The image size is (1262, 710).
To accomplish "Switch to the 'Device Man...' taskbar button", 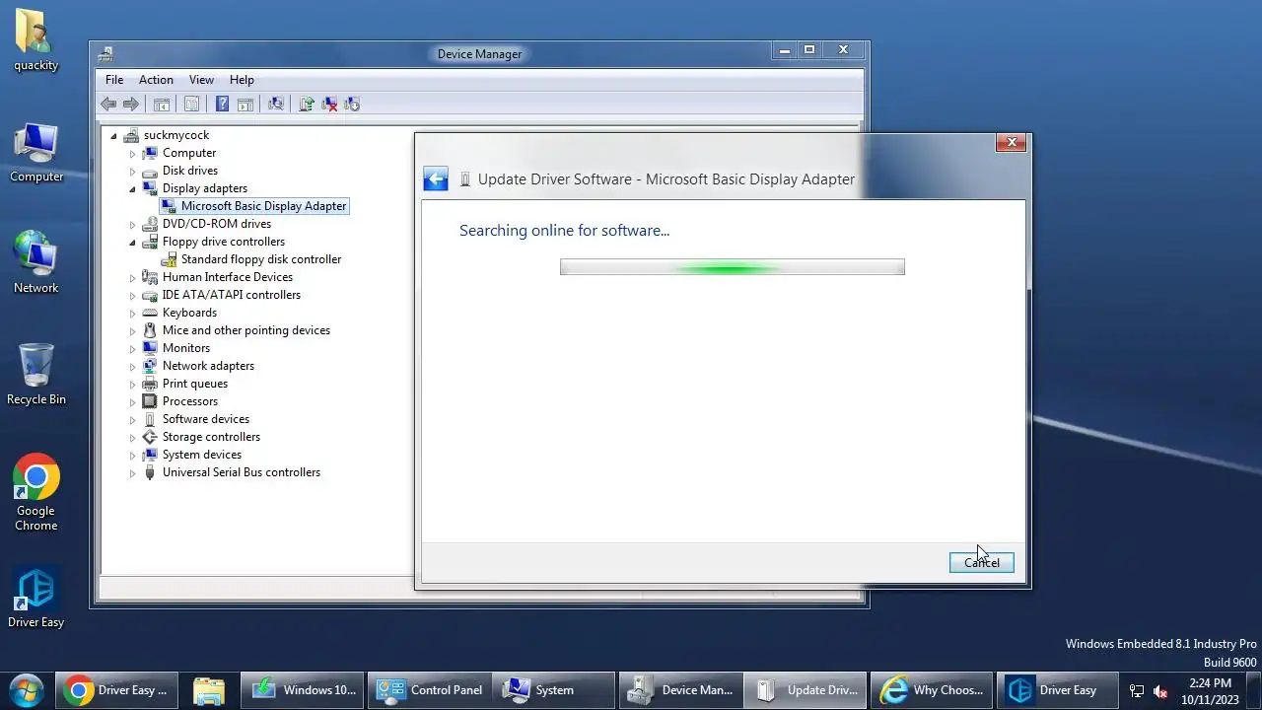I will pos(680,690).
